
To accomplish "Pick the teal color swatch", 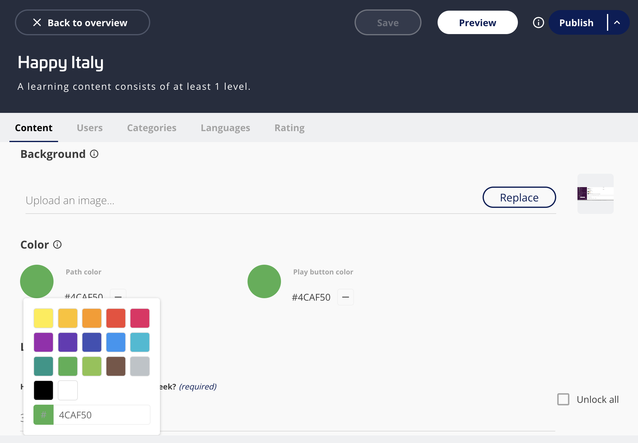I will pos(43,366).
